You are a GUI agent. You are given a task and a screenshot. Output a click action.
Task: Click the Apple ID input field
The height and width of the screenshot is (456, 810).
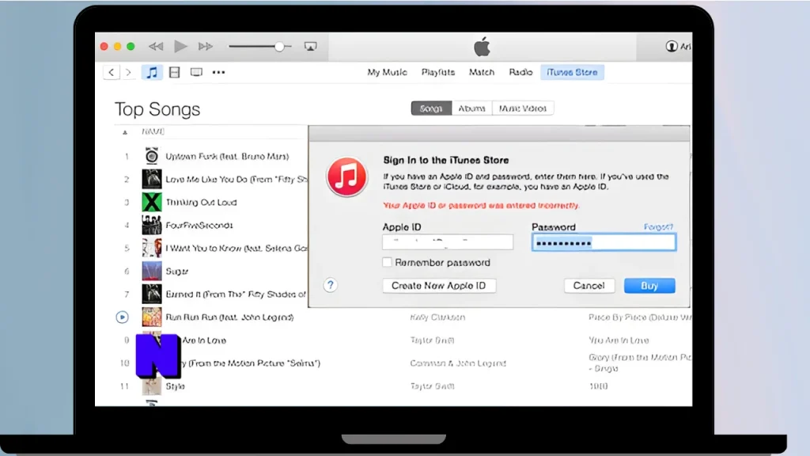point(448,242)
